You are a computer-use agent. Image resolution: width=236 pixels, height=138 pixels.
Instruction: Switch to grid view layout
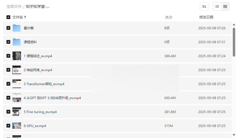pos(225,6)
